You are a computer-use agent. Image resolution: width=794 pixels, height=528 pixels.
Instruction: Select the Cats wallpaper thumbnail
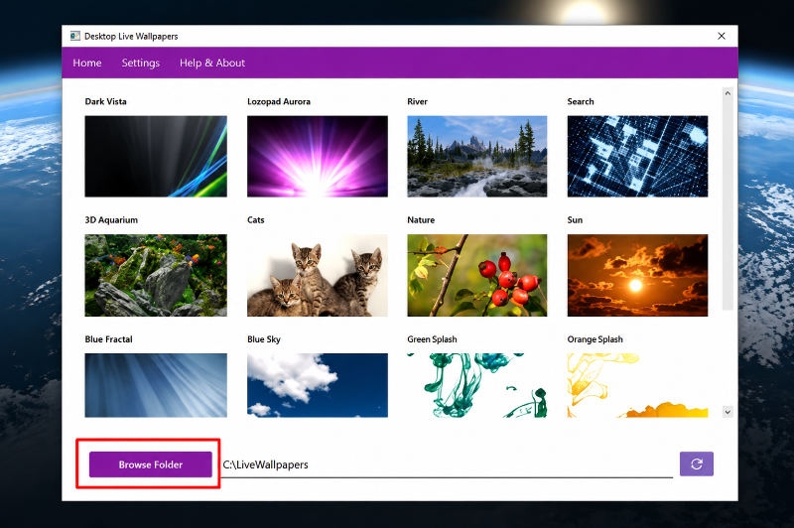click(x=318, y=275)
